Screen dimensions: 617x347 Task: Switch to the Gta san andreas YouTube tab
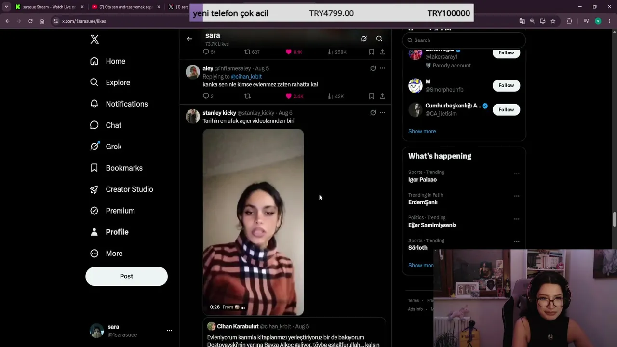(126, 7)
